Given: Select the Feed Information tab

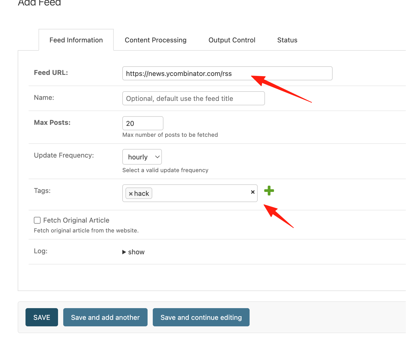Looking at the screenshot, I should point(76,40).
